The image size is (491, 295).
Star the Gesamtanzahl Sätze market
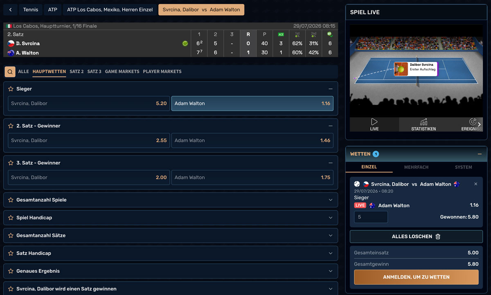(11, 236)
